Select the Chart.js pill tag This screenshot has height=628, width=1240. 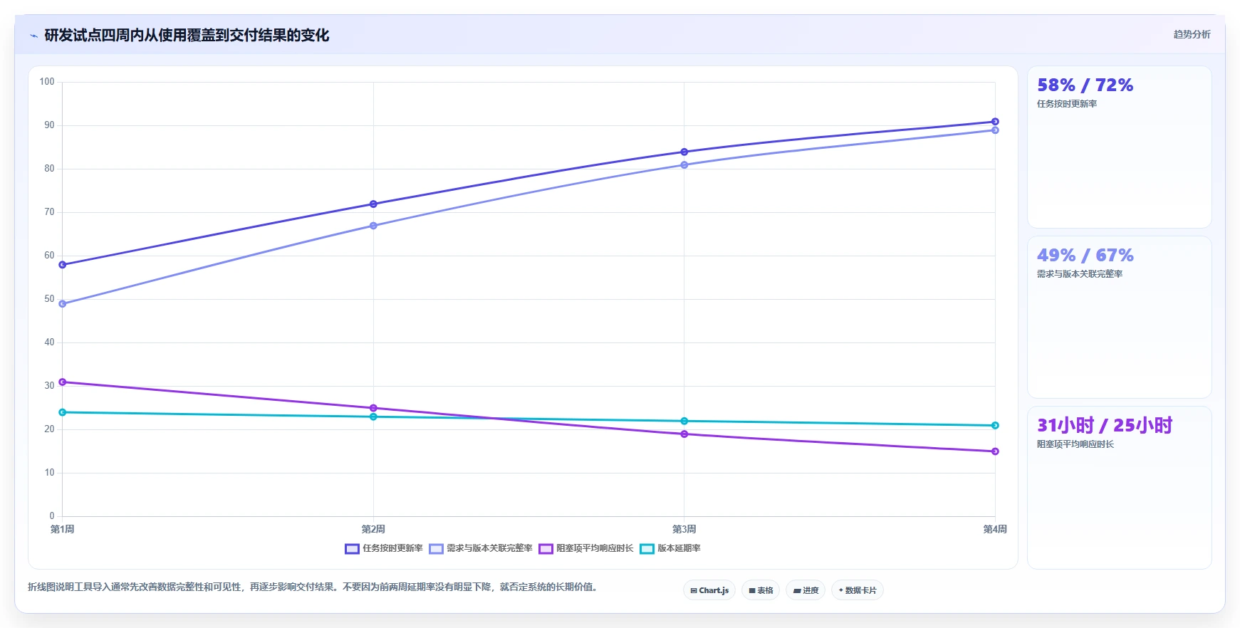point(709,590)
